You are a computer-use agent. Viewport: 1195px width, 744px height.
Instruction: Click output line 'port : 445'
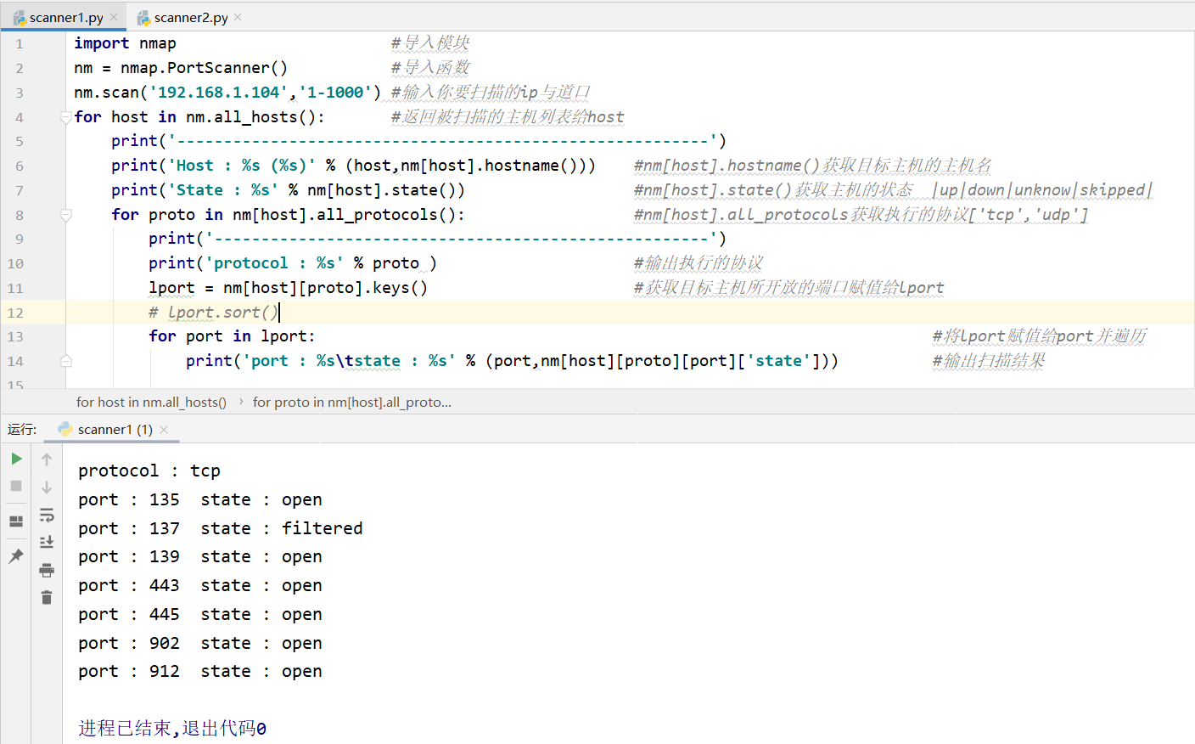(200, 614)
